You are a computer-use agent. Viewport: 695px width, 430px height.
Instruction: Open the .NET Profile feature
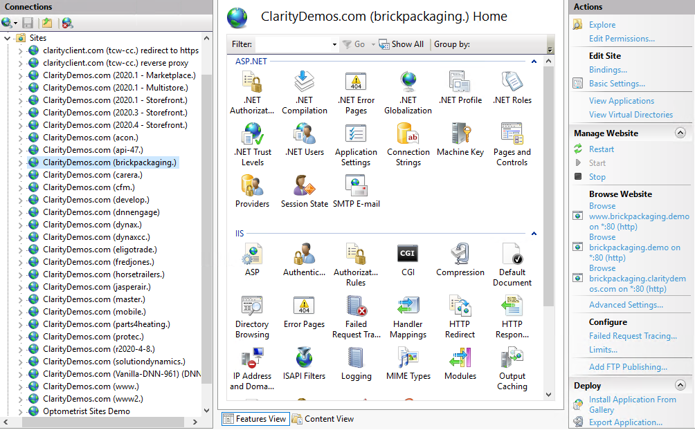(460, 88)
